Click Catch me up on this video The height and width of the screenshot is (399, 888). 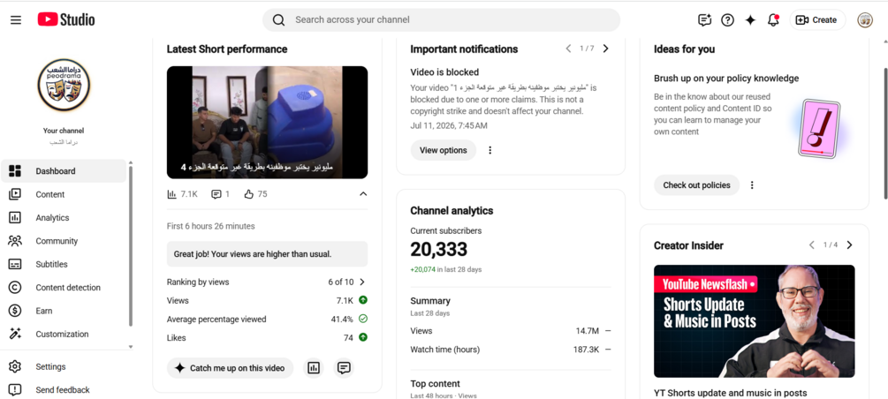pos(230,368)
